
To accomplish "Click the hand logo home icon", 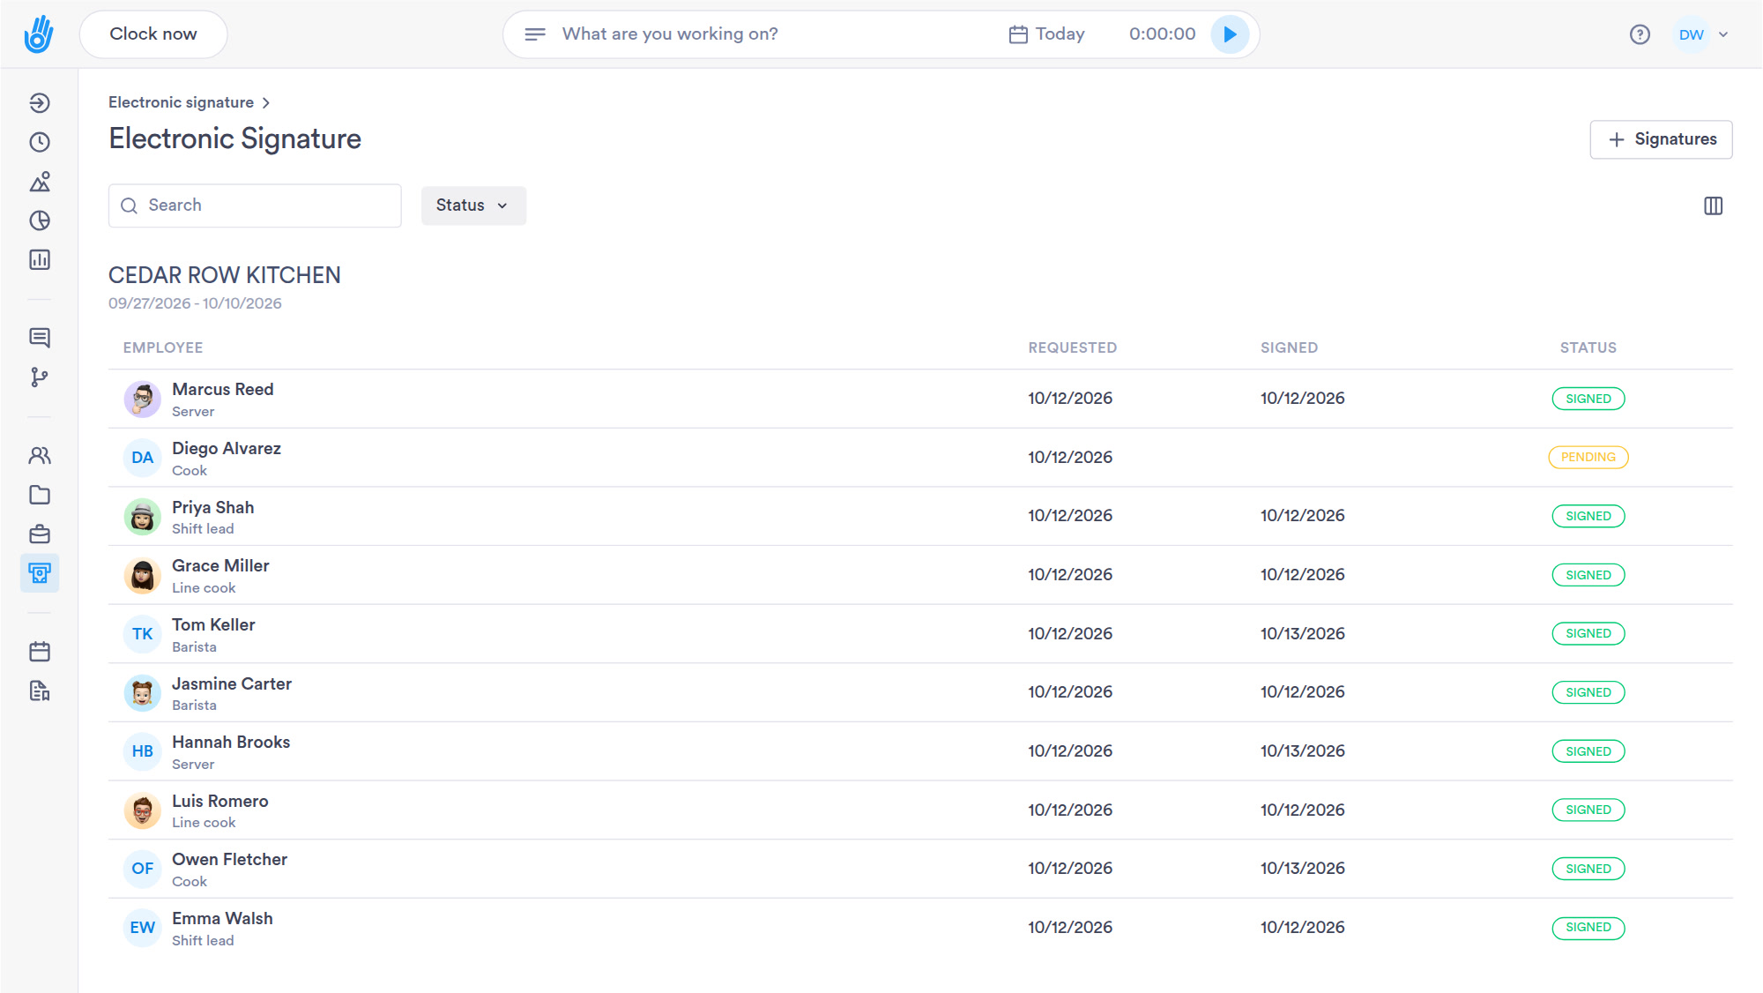I will pos(39,34).
